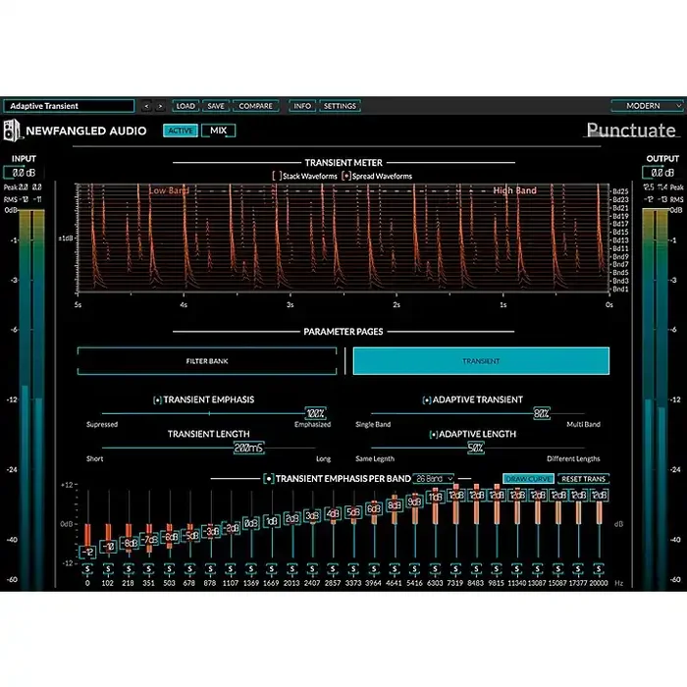Click the 11dB band gain handle at 6303 Hz

click(x=436, y=498)
